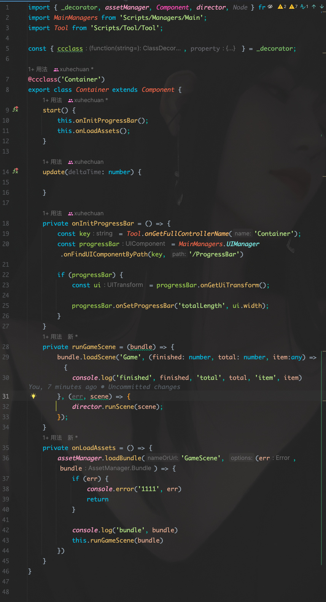The height and width of the screenshot is (602, 326).
Task: Click the ': UITransform' type hint
Action: [x=123, y=285]
